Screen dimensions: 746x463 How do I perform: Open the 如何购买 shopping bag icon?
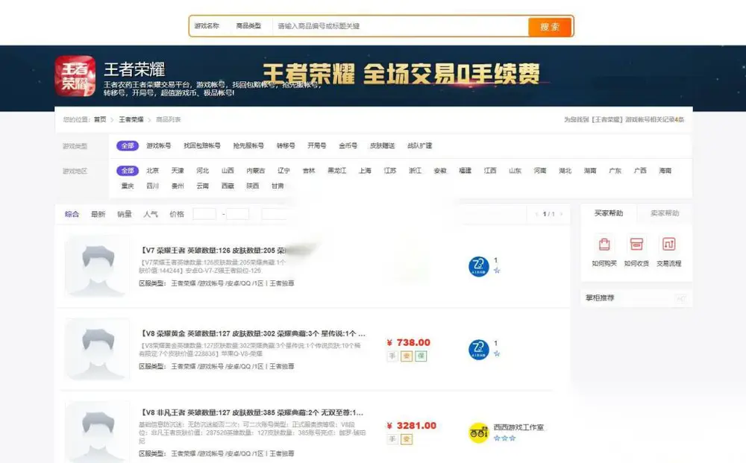click(x=604, y=244)
